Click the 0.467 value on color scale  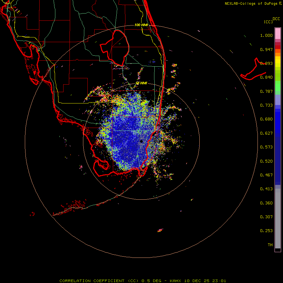[x=266, y=175]
